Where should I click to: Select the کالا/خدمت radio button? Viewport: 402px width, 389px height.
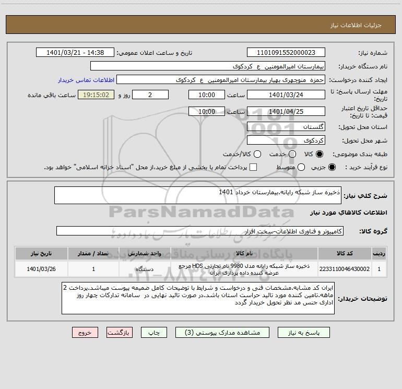[x=257, y=154]
